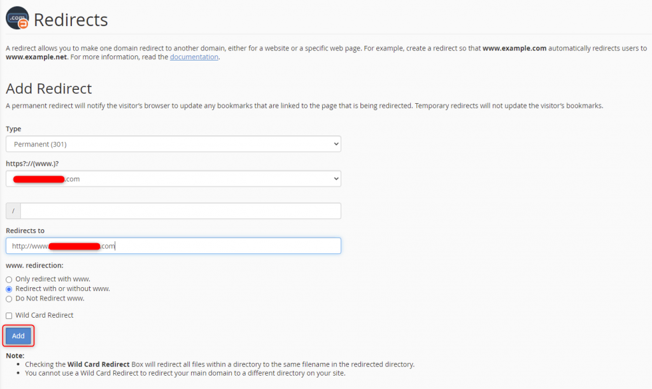Click the "www. redirection:" label

(34, 265)
